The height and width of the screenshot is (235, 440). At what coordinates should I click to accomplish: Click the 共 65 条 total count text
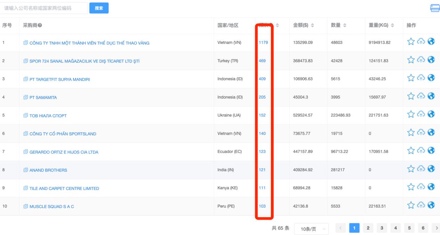tap(280, 228)
